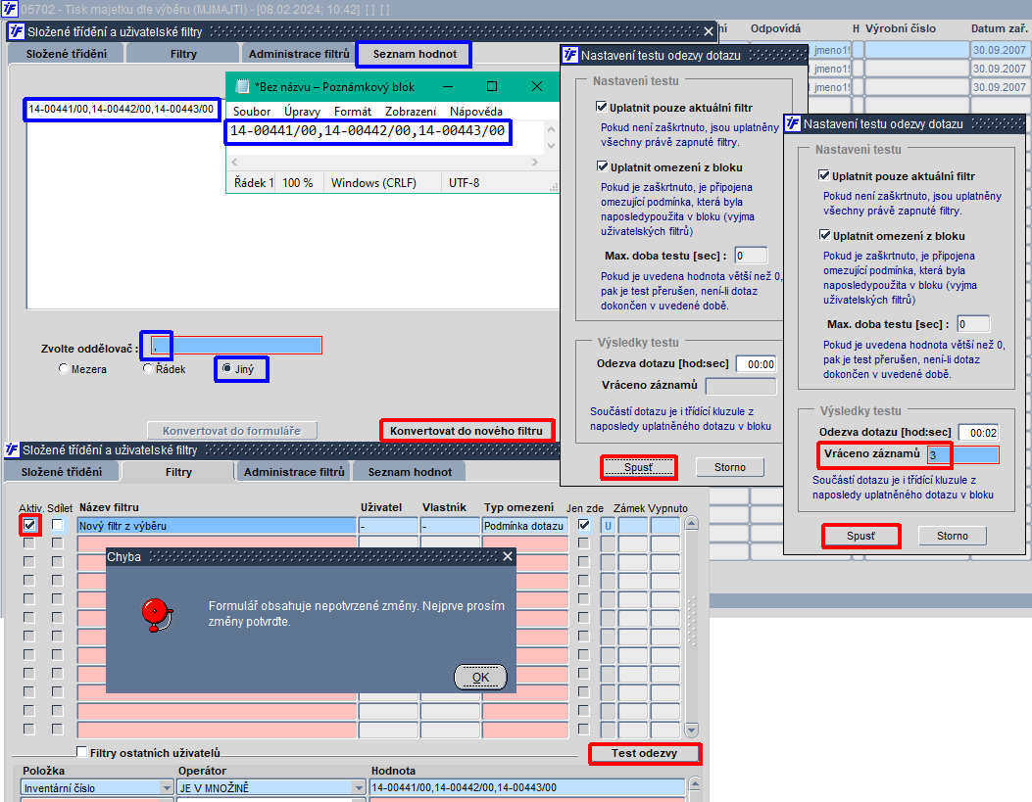Click Spusť in the left test settings dialog
The height and width of the screenshot is (802, 1032).
pyautogui.click(x=638, y=467)
